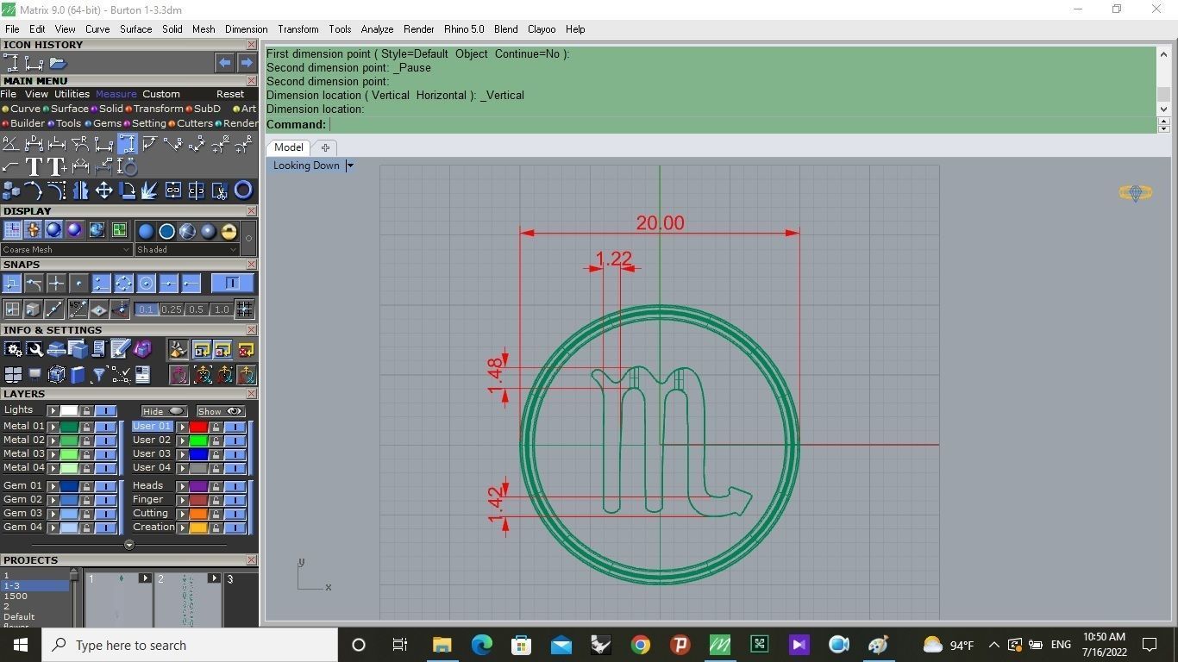Toggle visibility of User 01 layer

tap(235, 426)
